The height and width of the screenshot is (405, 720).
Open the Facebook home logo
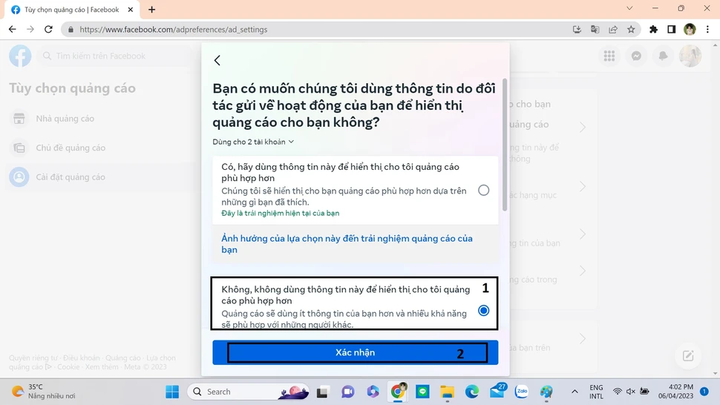point(20,56)
